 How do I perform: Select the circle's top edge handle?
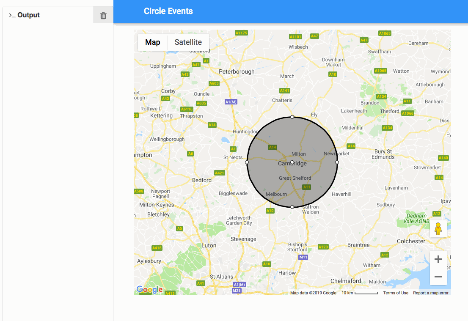pos(292,117)
